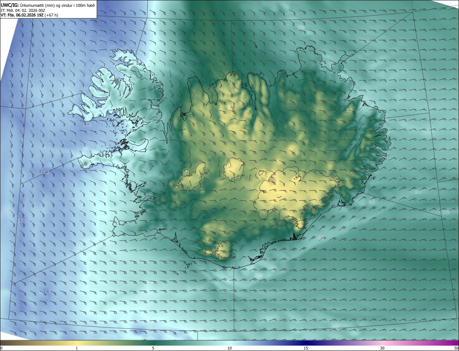Image resolution: width=459 pixels, height=351 pixels.
Task: Click the colorbar tick label '1'
Action: click(x=77, y=348)
